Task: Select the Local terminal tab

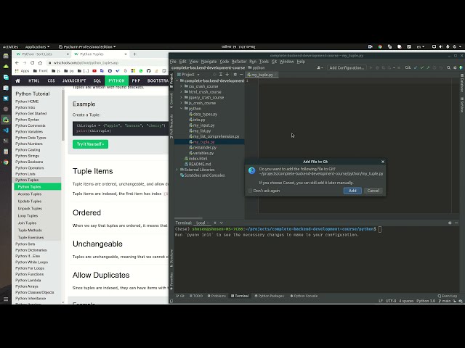Action: click(x=201, y=223)
